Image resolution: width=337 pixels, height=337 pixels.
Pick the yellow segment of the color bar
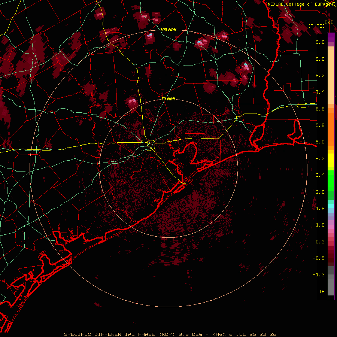point(331,160)
